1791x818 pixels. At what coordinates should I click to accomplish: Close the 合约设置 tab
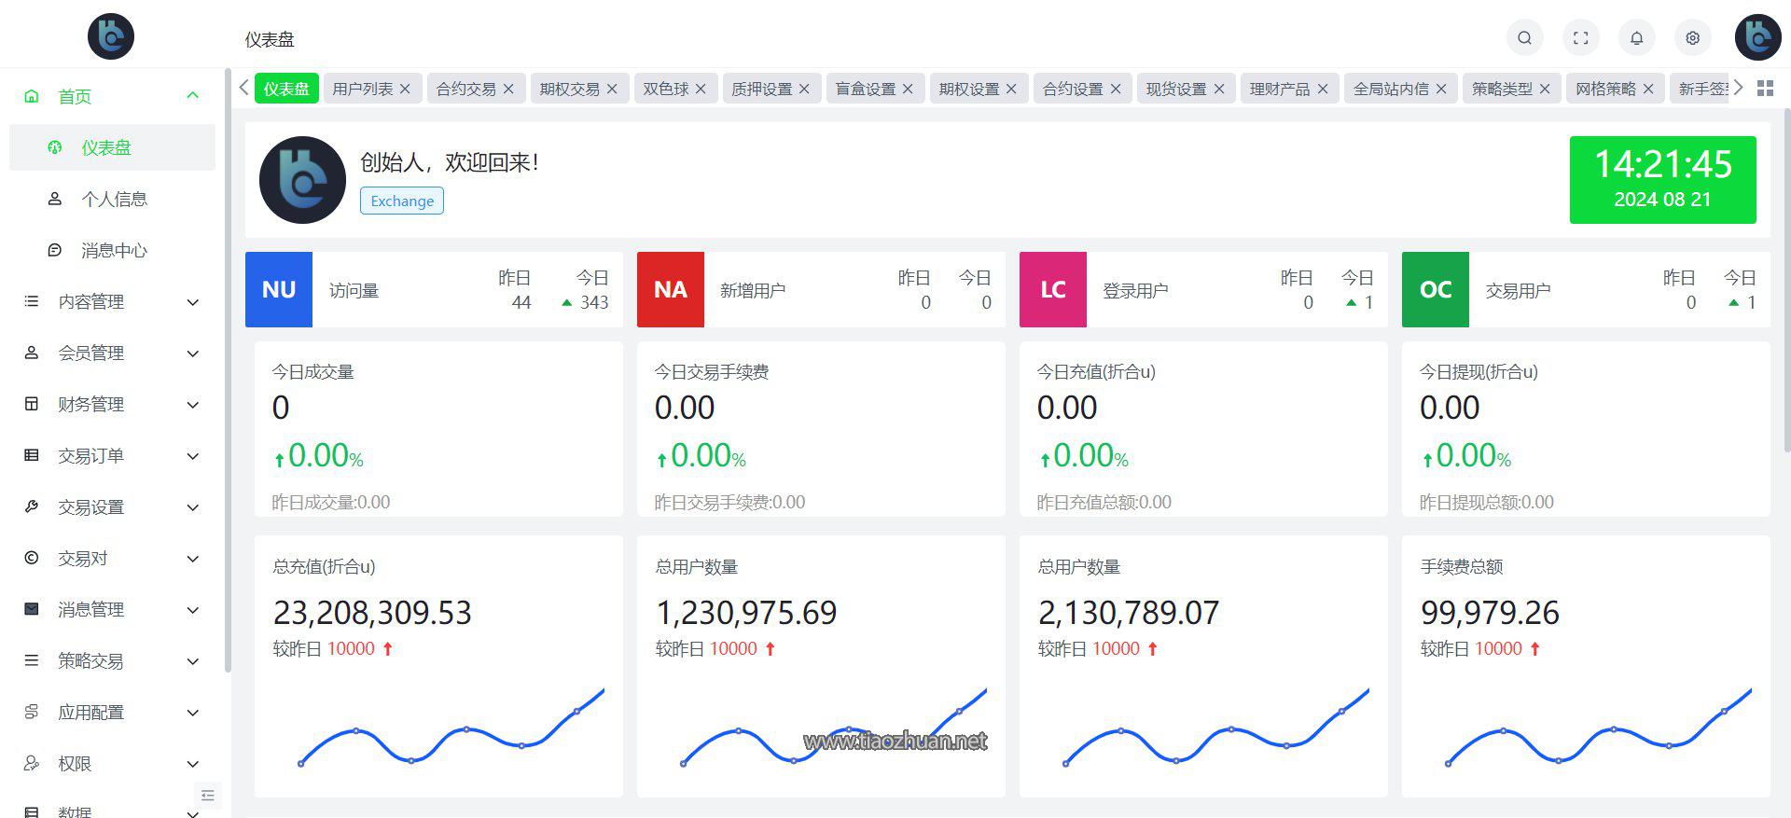click(1115, 89)
